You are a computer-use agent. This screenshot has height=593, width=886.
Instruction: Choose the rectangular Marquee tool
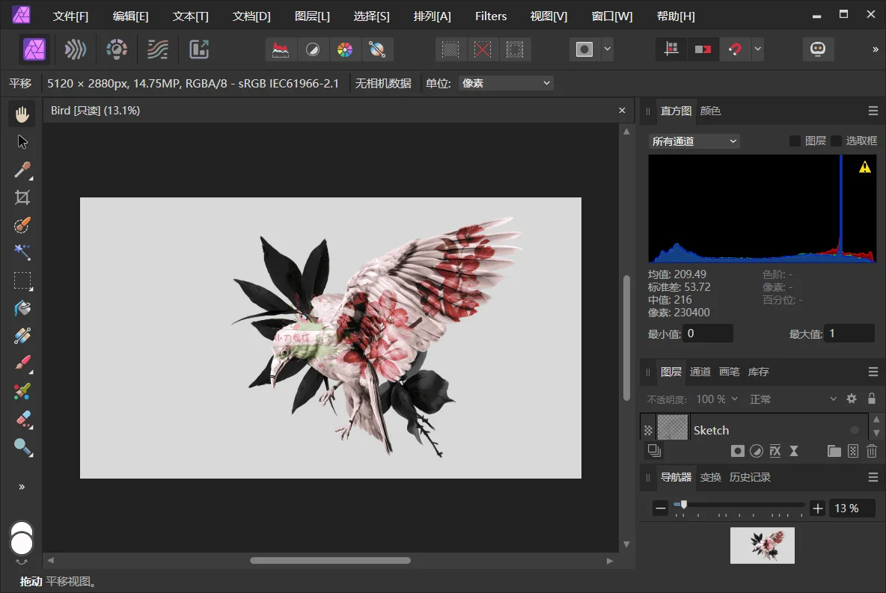[x=22, y=280]
